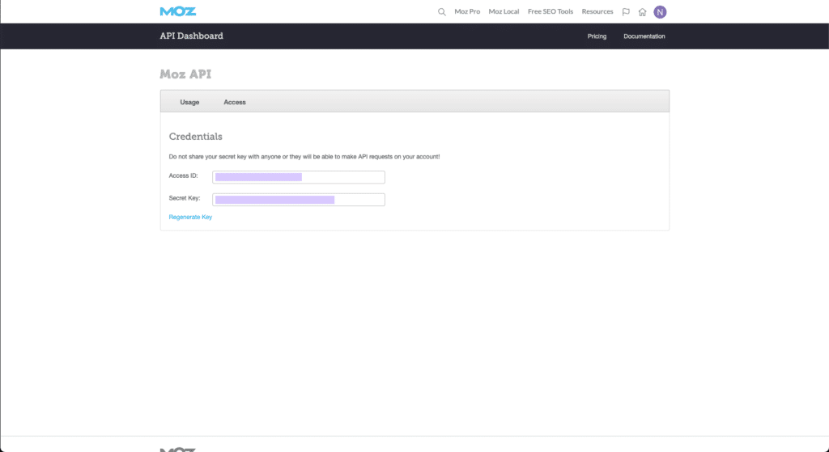Open the Moz Local menu
The height and width of the screenshot is (452, 829).
(504, 11)
